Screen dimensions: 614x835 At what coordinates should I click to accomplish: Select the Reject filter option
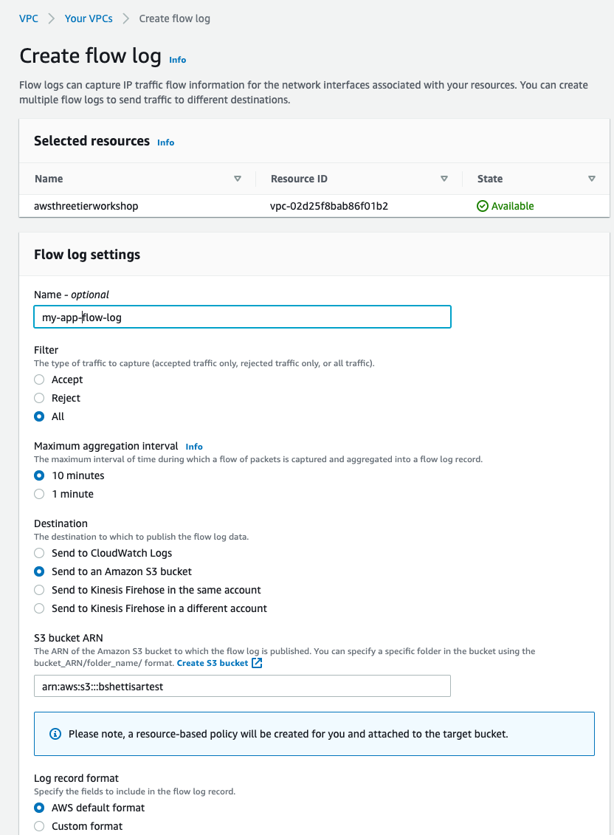40,398
